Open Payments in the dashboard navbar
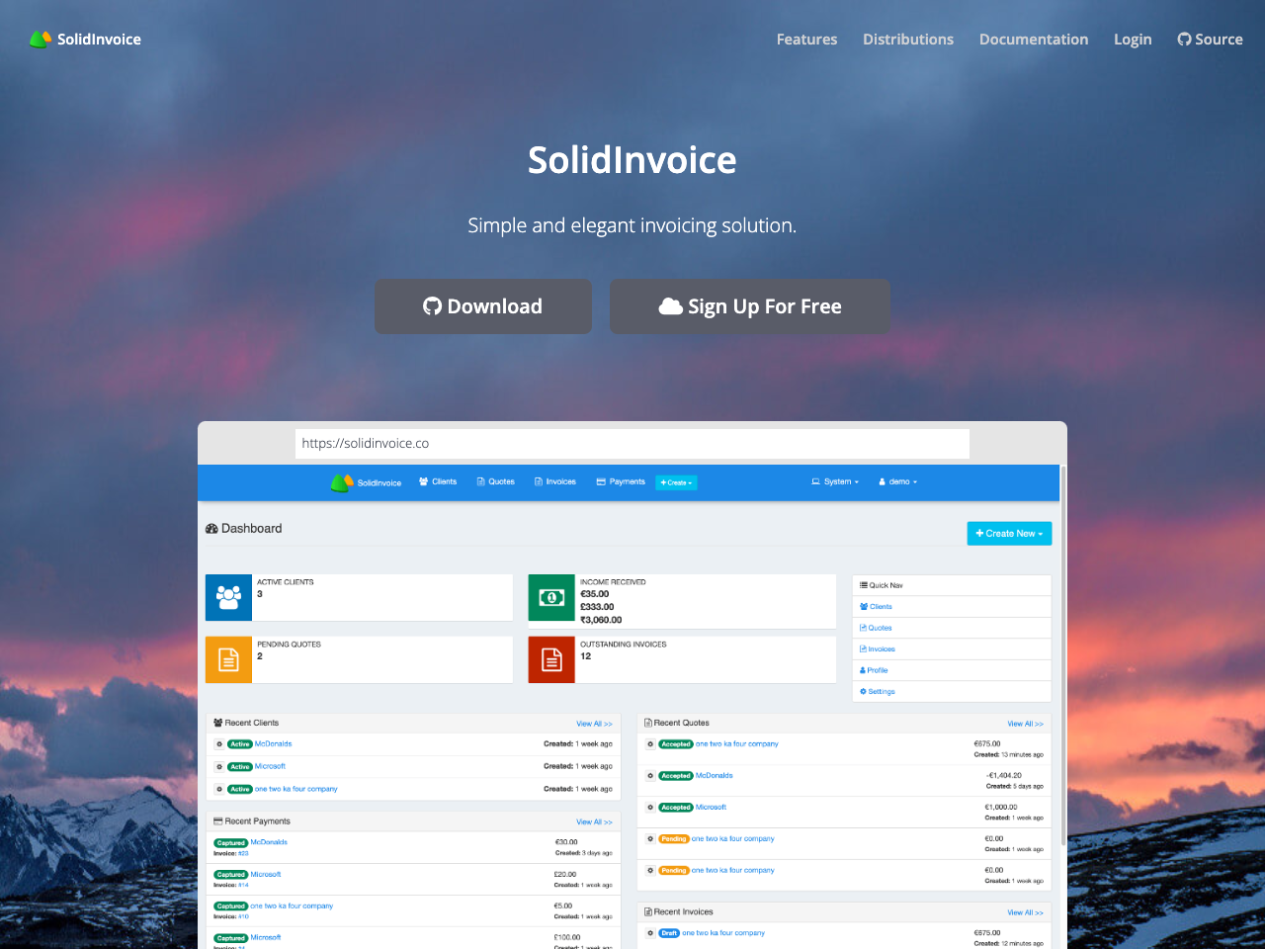 point(621,482)
